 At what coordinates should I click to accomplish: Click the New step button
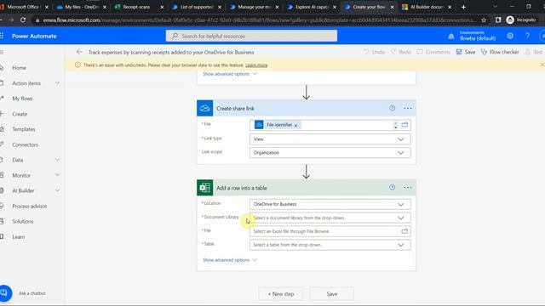(280, 294)
